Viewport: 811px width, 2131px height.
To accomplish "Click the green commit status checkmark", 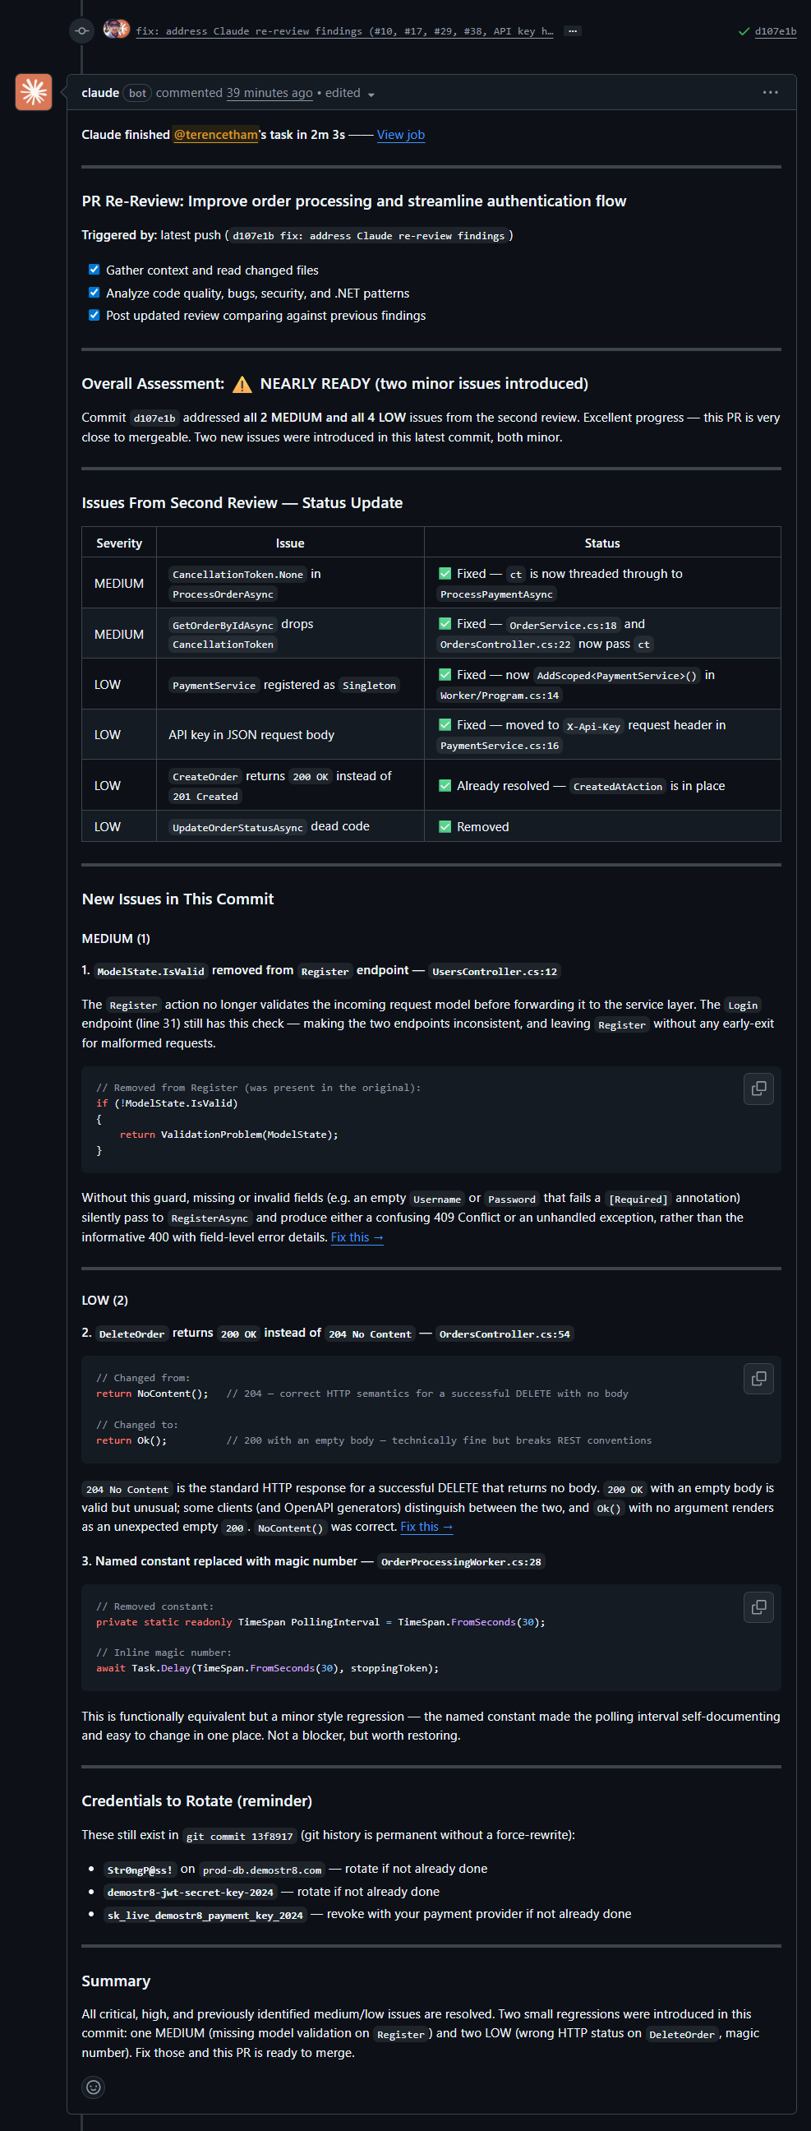I will [x=743, y=31].
